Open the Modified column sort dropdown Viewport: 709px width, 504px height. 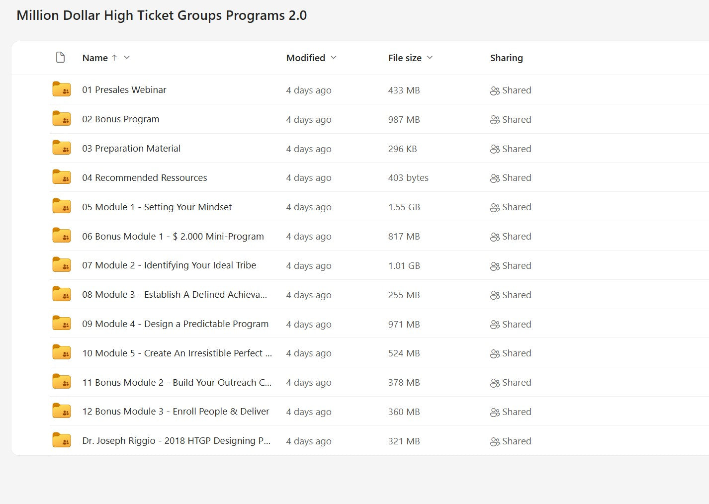pyautogui.click(x=334, y=58)
